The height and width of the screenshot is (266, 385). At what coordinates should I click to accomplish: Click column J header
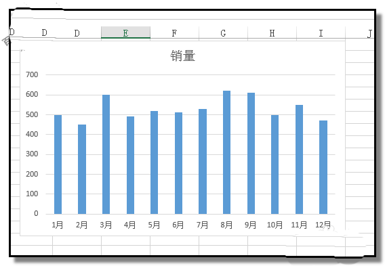[x=369, y=33]
